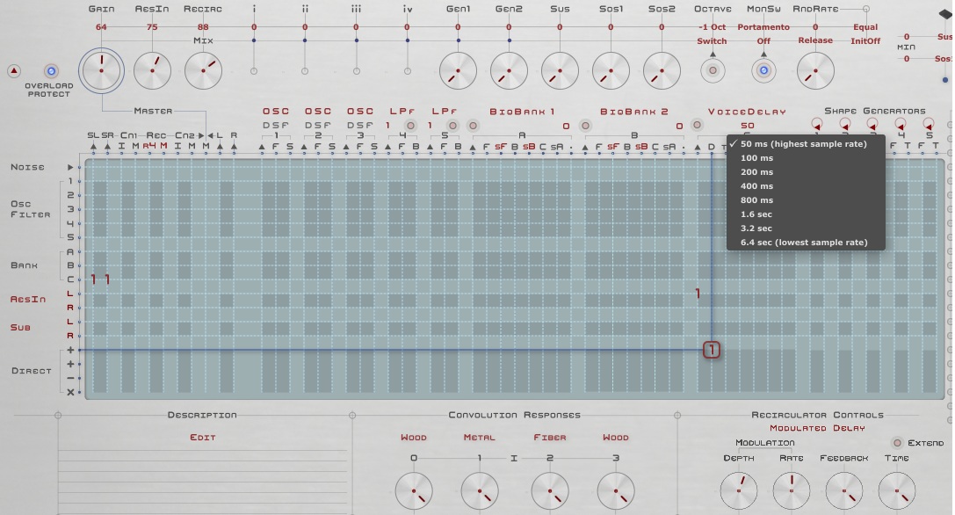
Task: Click the blue Mix dot under Gen2
Action: 510,40
